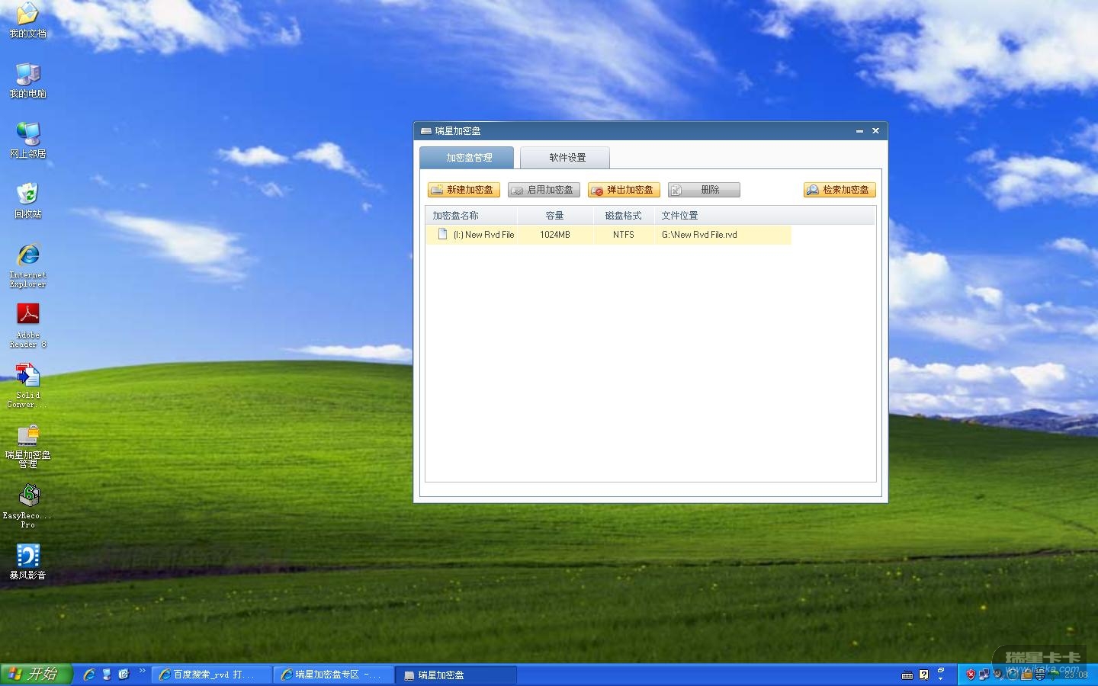
Task: Expand the quick launch overflow chevron
Action: point(143,671)
